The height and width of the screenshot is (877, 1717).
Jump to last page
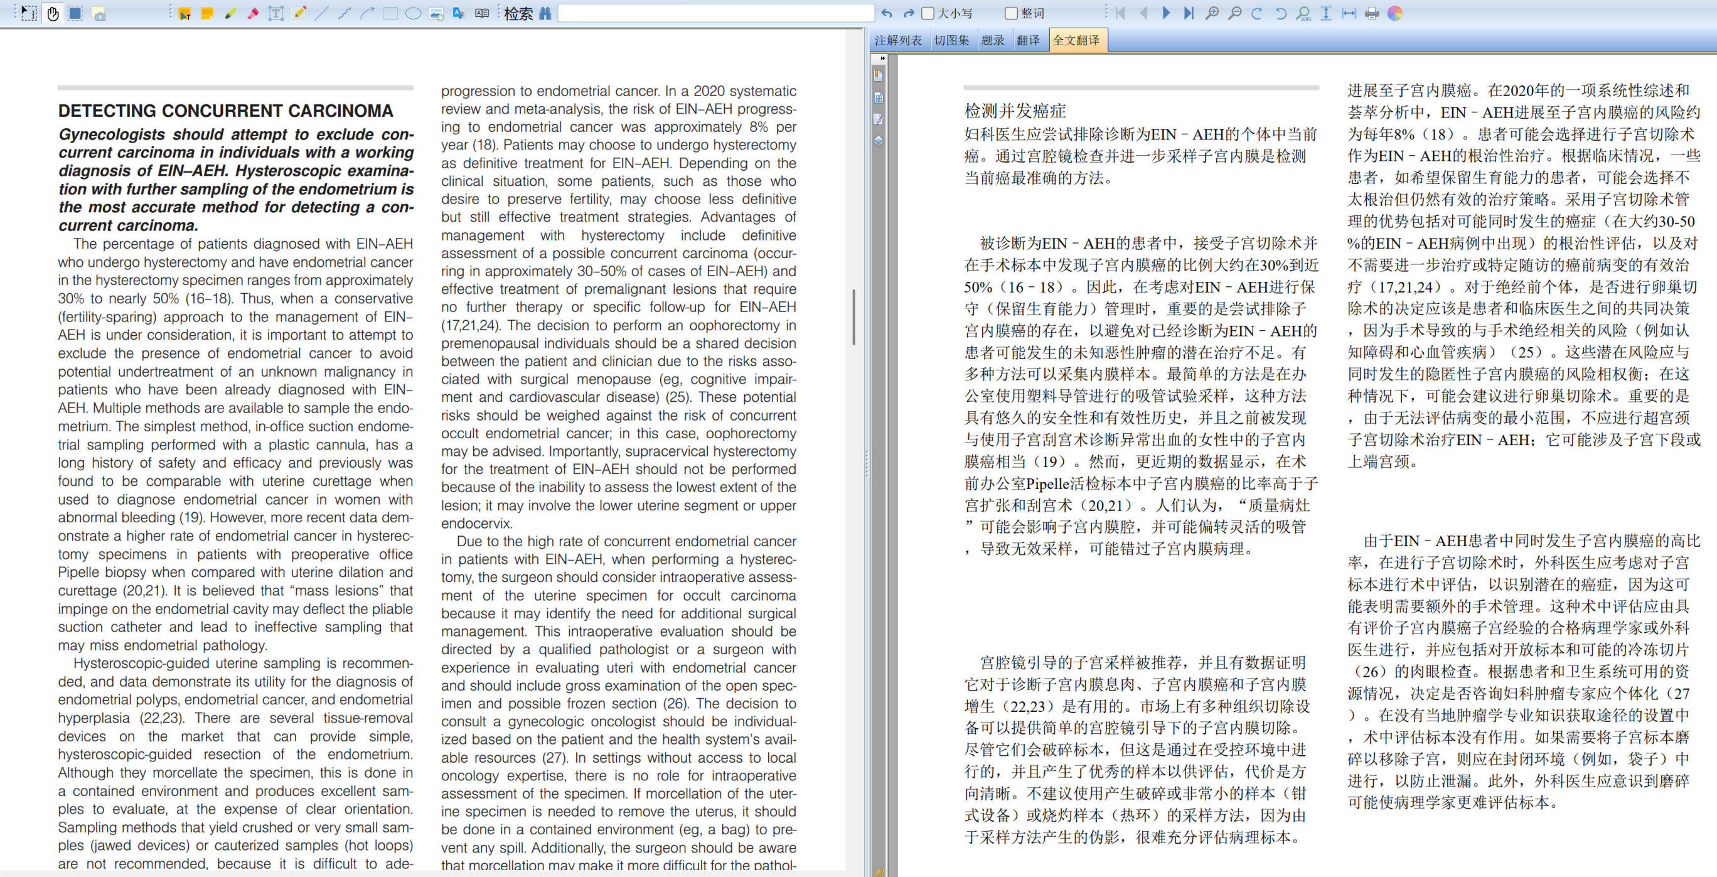[x=1189, y=13]
